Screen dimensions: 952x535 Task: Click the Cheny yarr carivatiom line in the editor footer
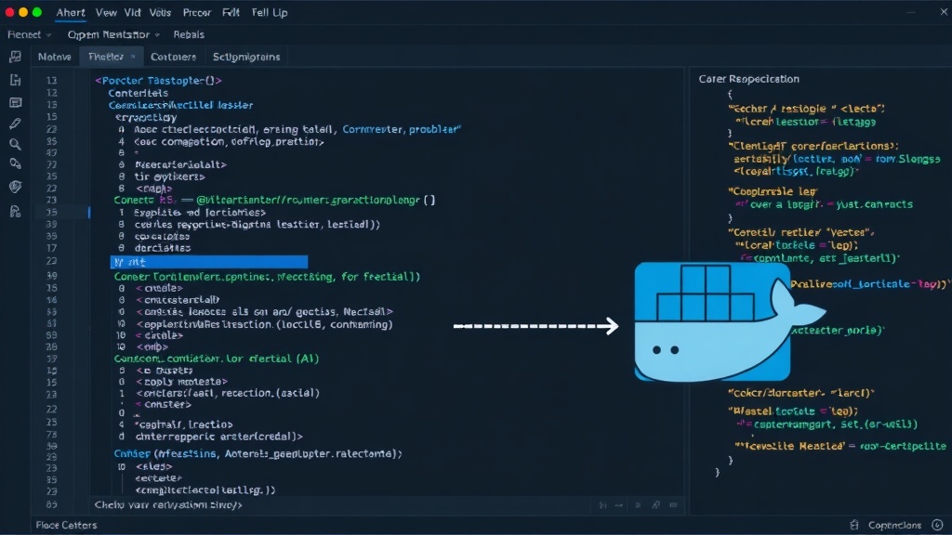(x=168, y=504)
